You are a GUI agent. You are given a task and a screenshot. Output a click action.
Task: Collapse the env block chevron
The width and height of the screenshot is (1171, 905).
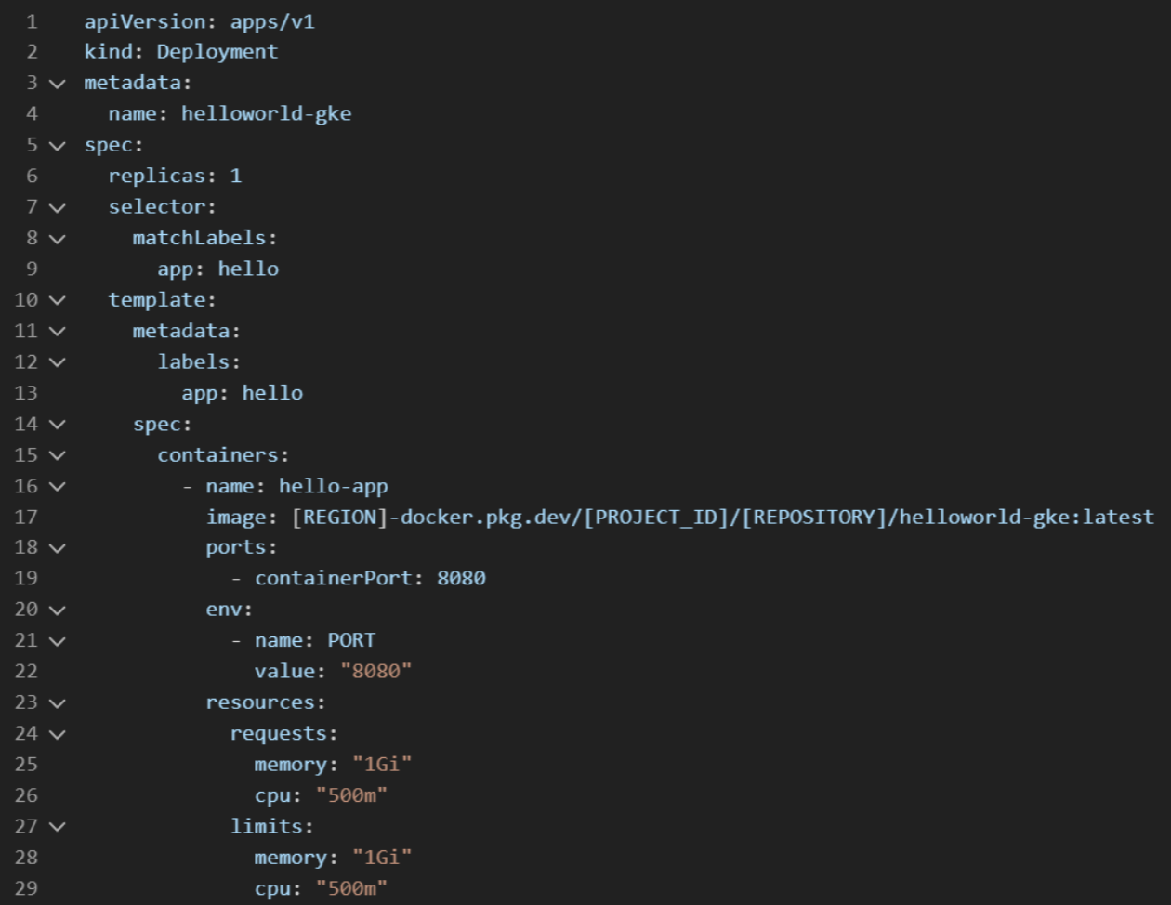pos(58,610)
